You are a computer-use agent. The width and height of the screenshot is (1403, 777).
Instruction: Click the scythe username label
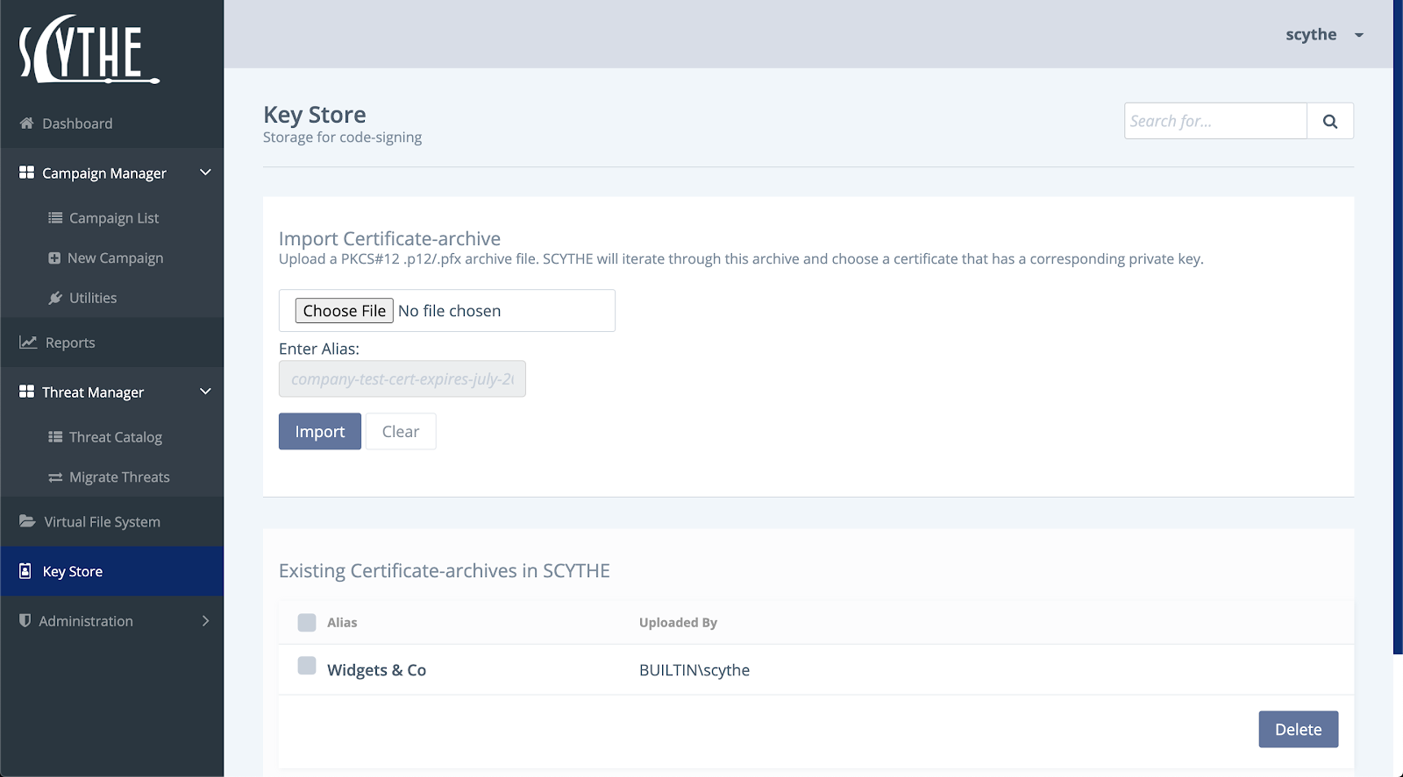[x=1311, y=34]
